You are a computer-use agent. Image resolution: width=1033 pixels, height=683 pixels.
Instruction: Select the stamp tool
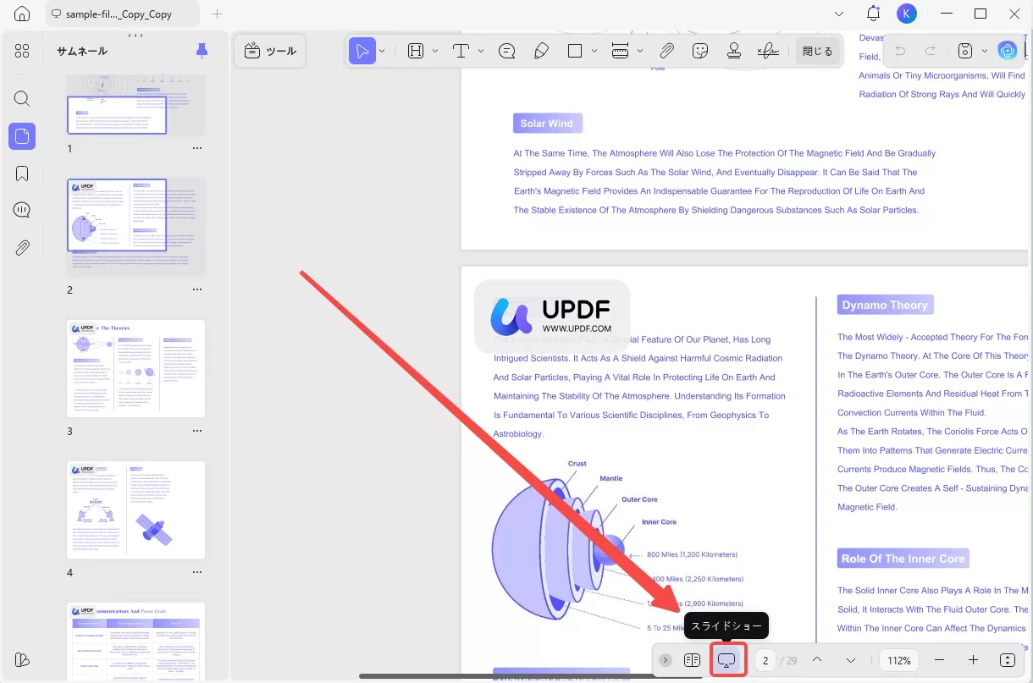pyautogui.click(x=733, y=51)
